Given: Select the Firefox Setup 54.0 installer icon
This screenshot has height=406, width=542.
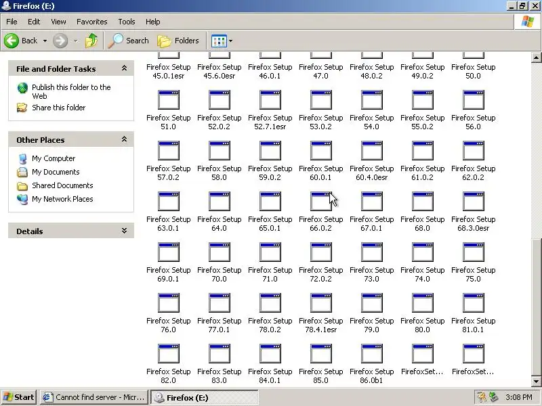Looking at the screenshot, I should tap(371, 99).
